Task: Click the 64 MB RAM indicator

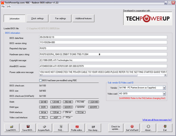Action: click(x=44, y=102)
